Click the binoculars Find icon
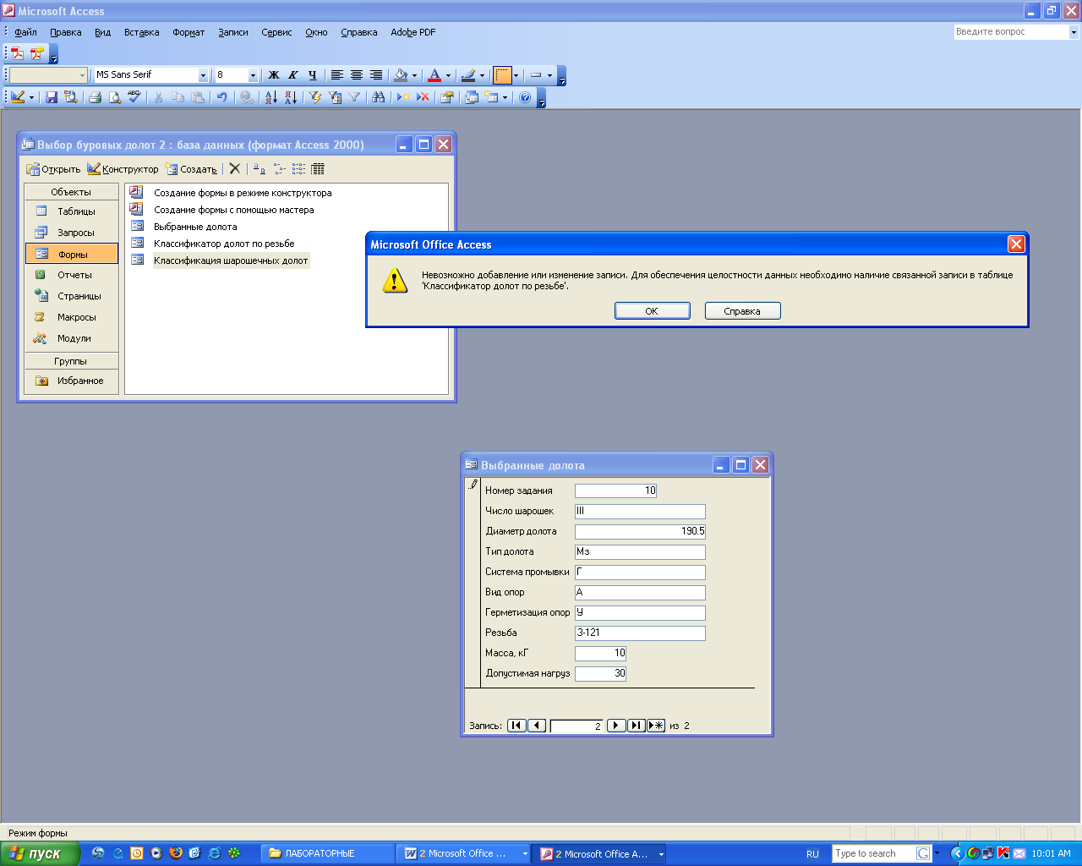 click(x=378, y=97)
